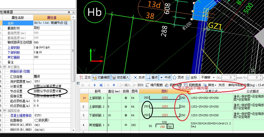Click 搭接设置 value cell
The width and height of the screenshot is (264, 137).
point(52,96)
